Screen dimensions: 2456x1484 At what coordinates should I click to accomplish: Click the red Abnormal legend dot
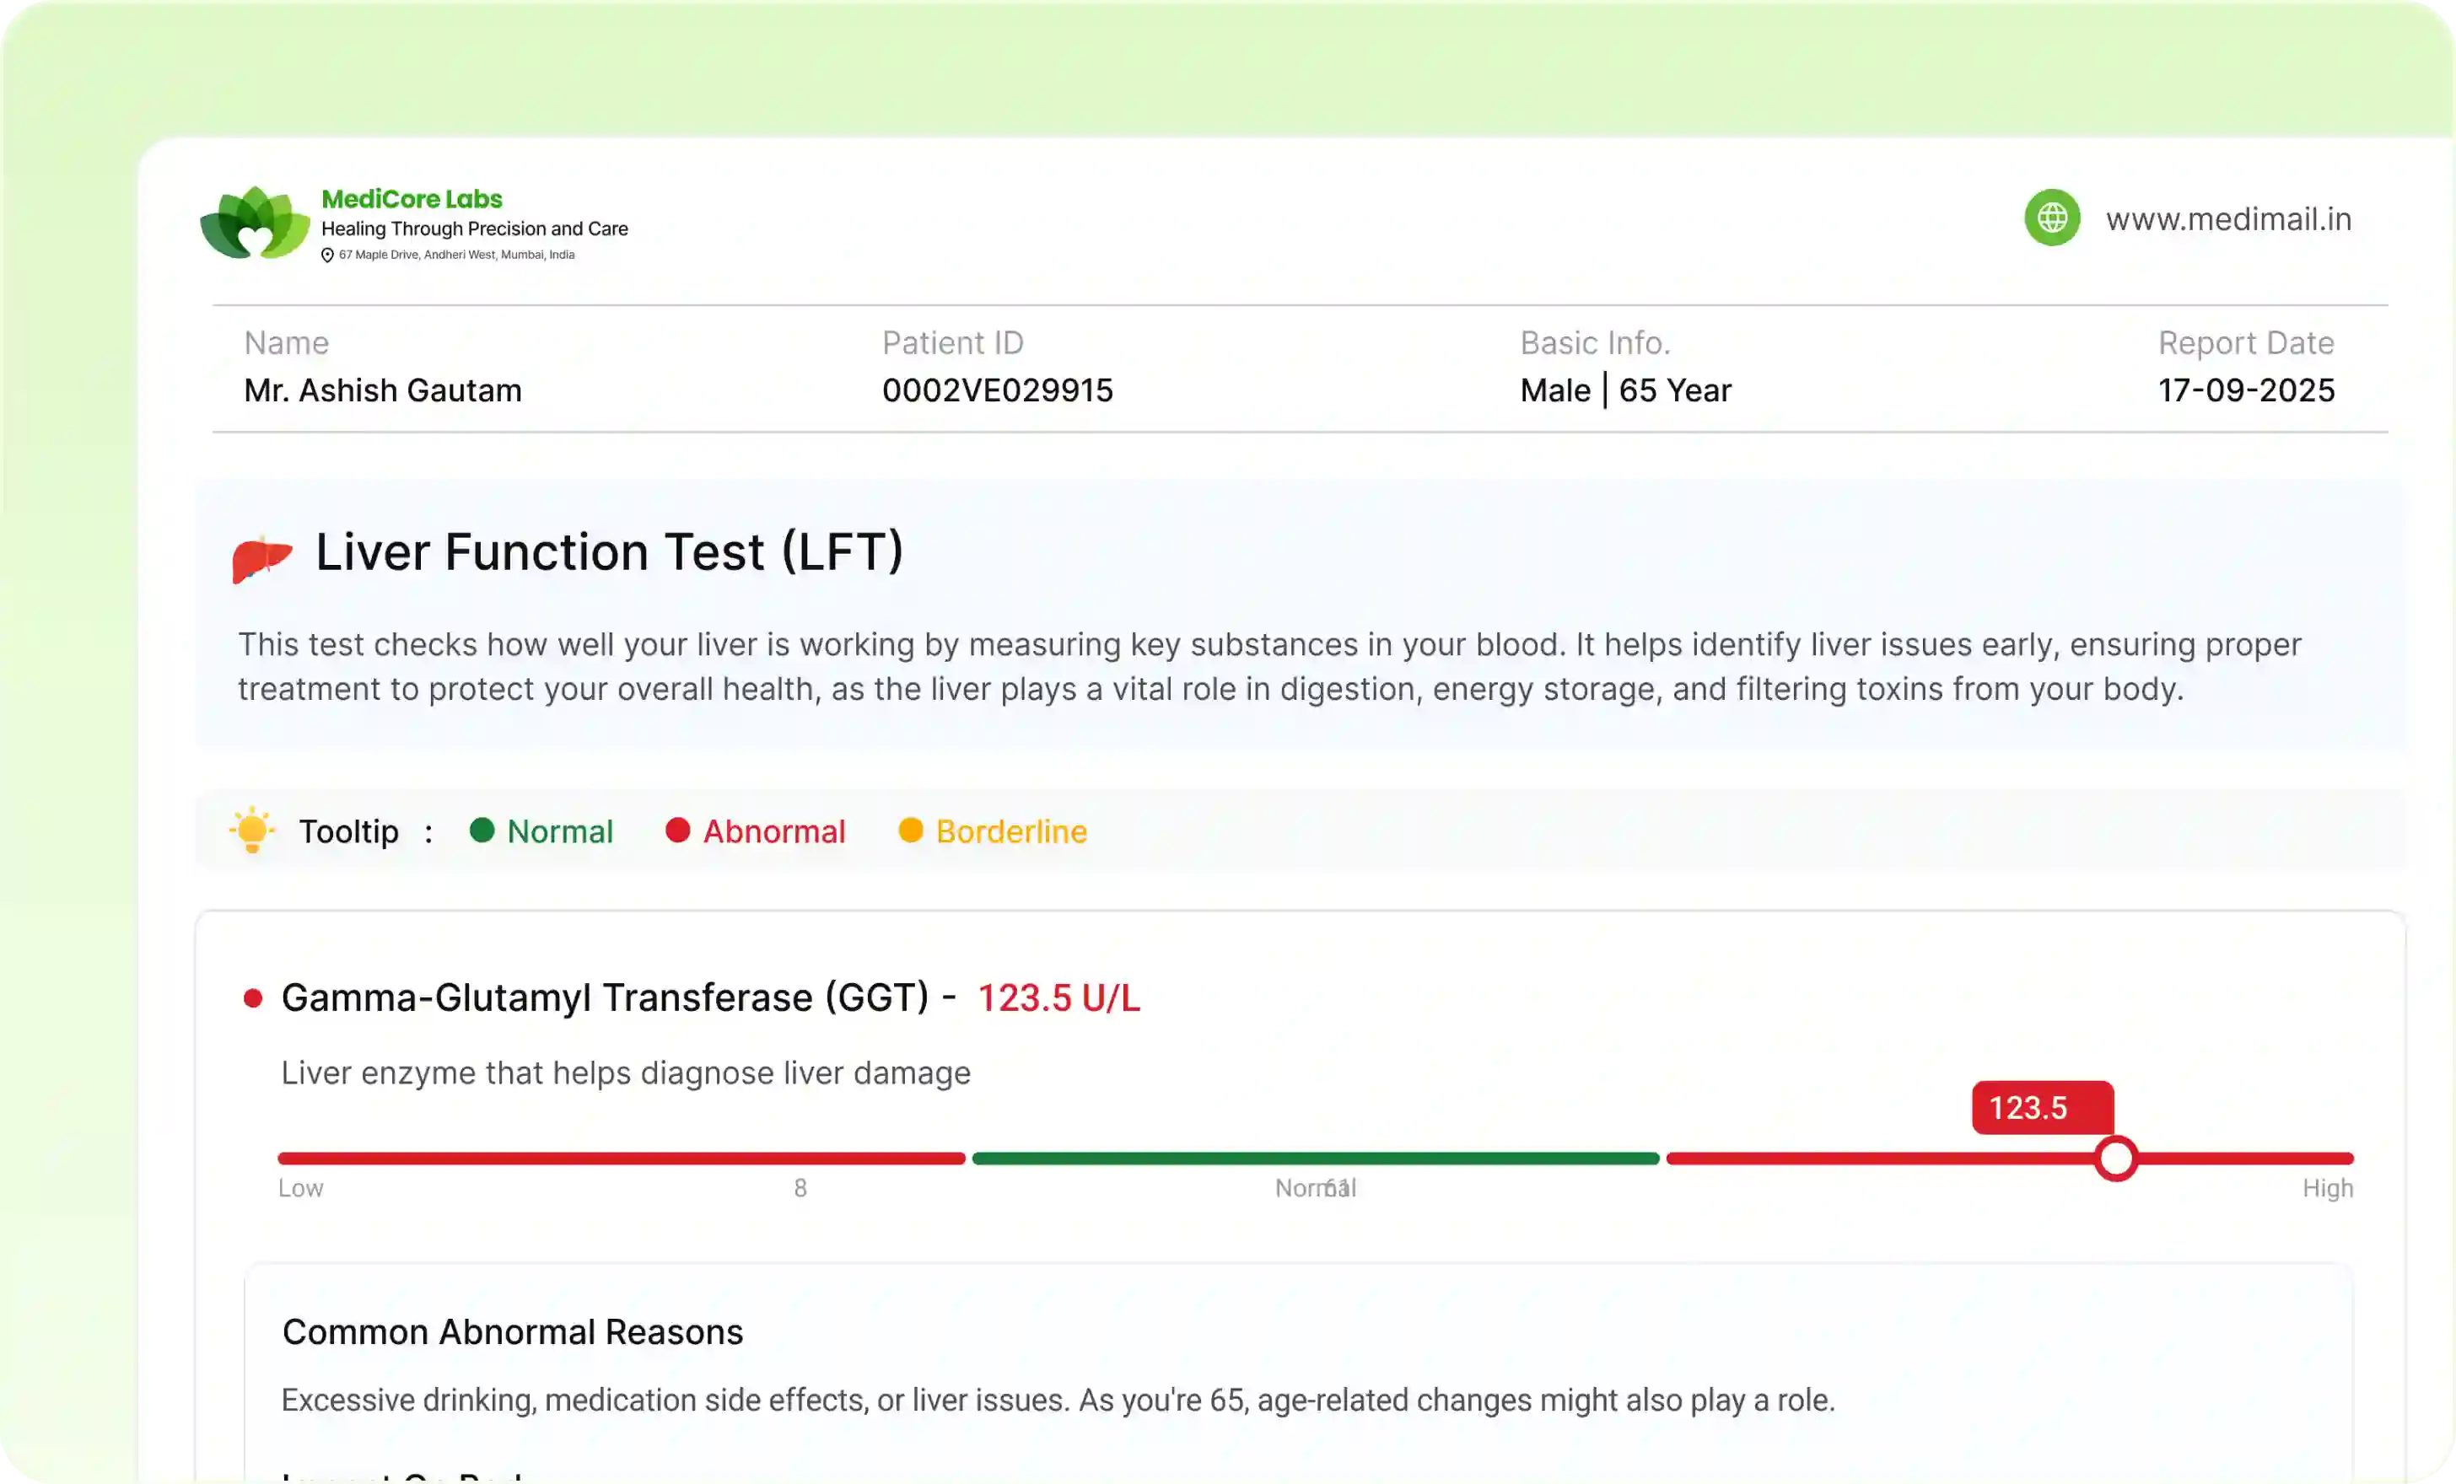(x=678, y=831)
